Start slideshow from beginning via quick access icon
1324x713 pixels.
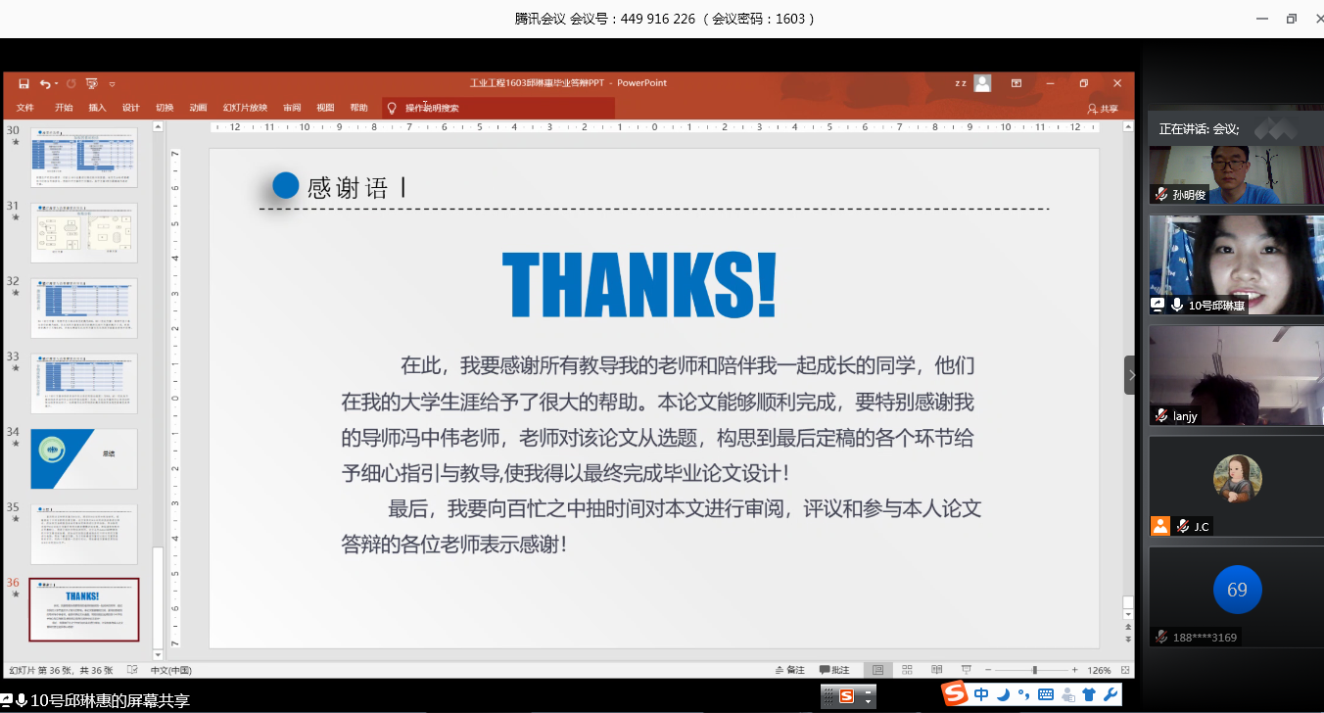click(91, 84)
